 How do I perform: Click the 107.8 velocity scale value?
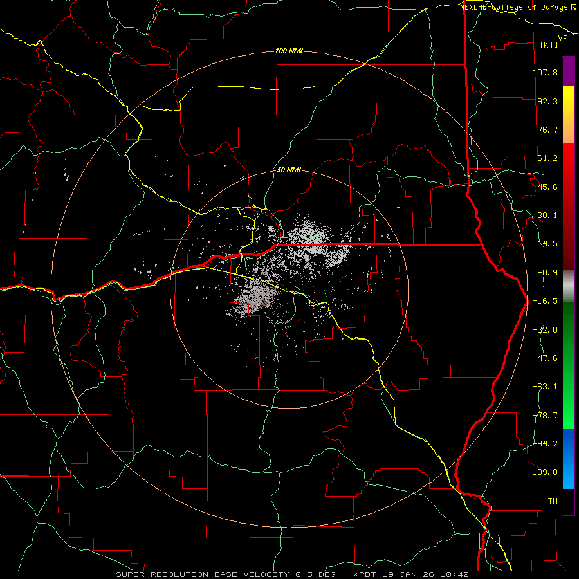pyautogui.click(x=545, y=72)
